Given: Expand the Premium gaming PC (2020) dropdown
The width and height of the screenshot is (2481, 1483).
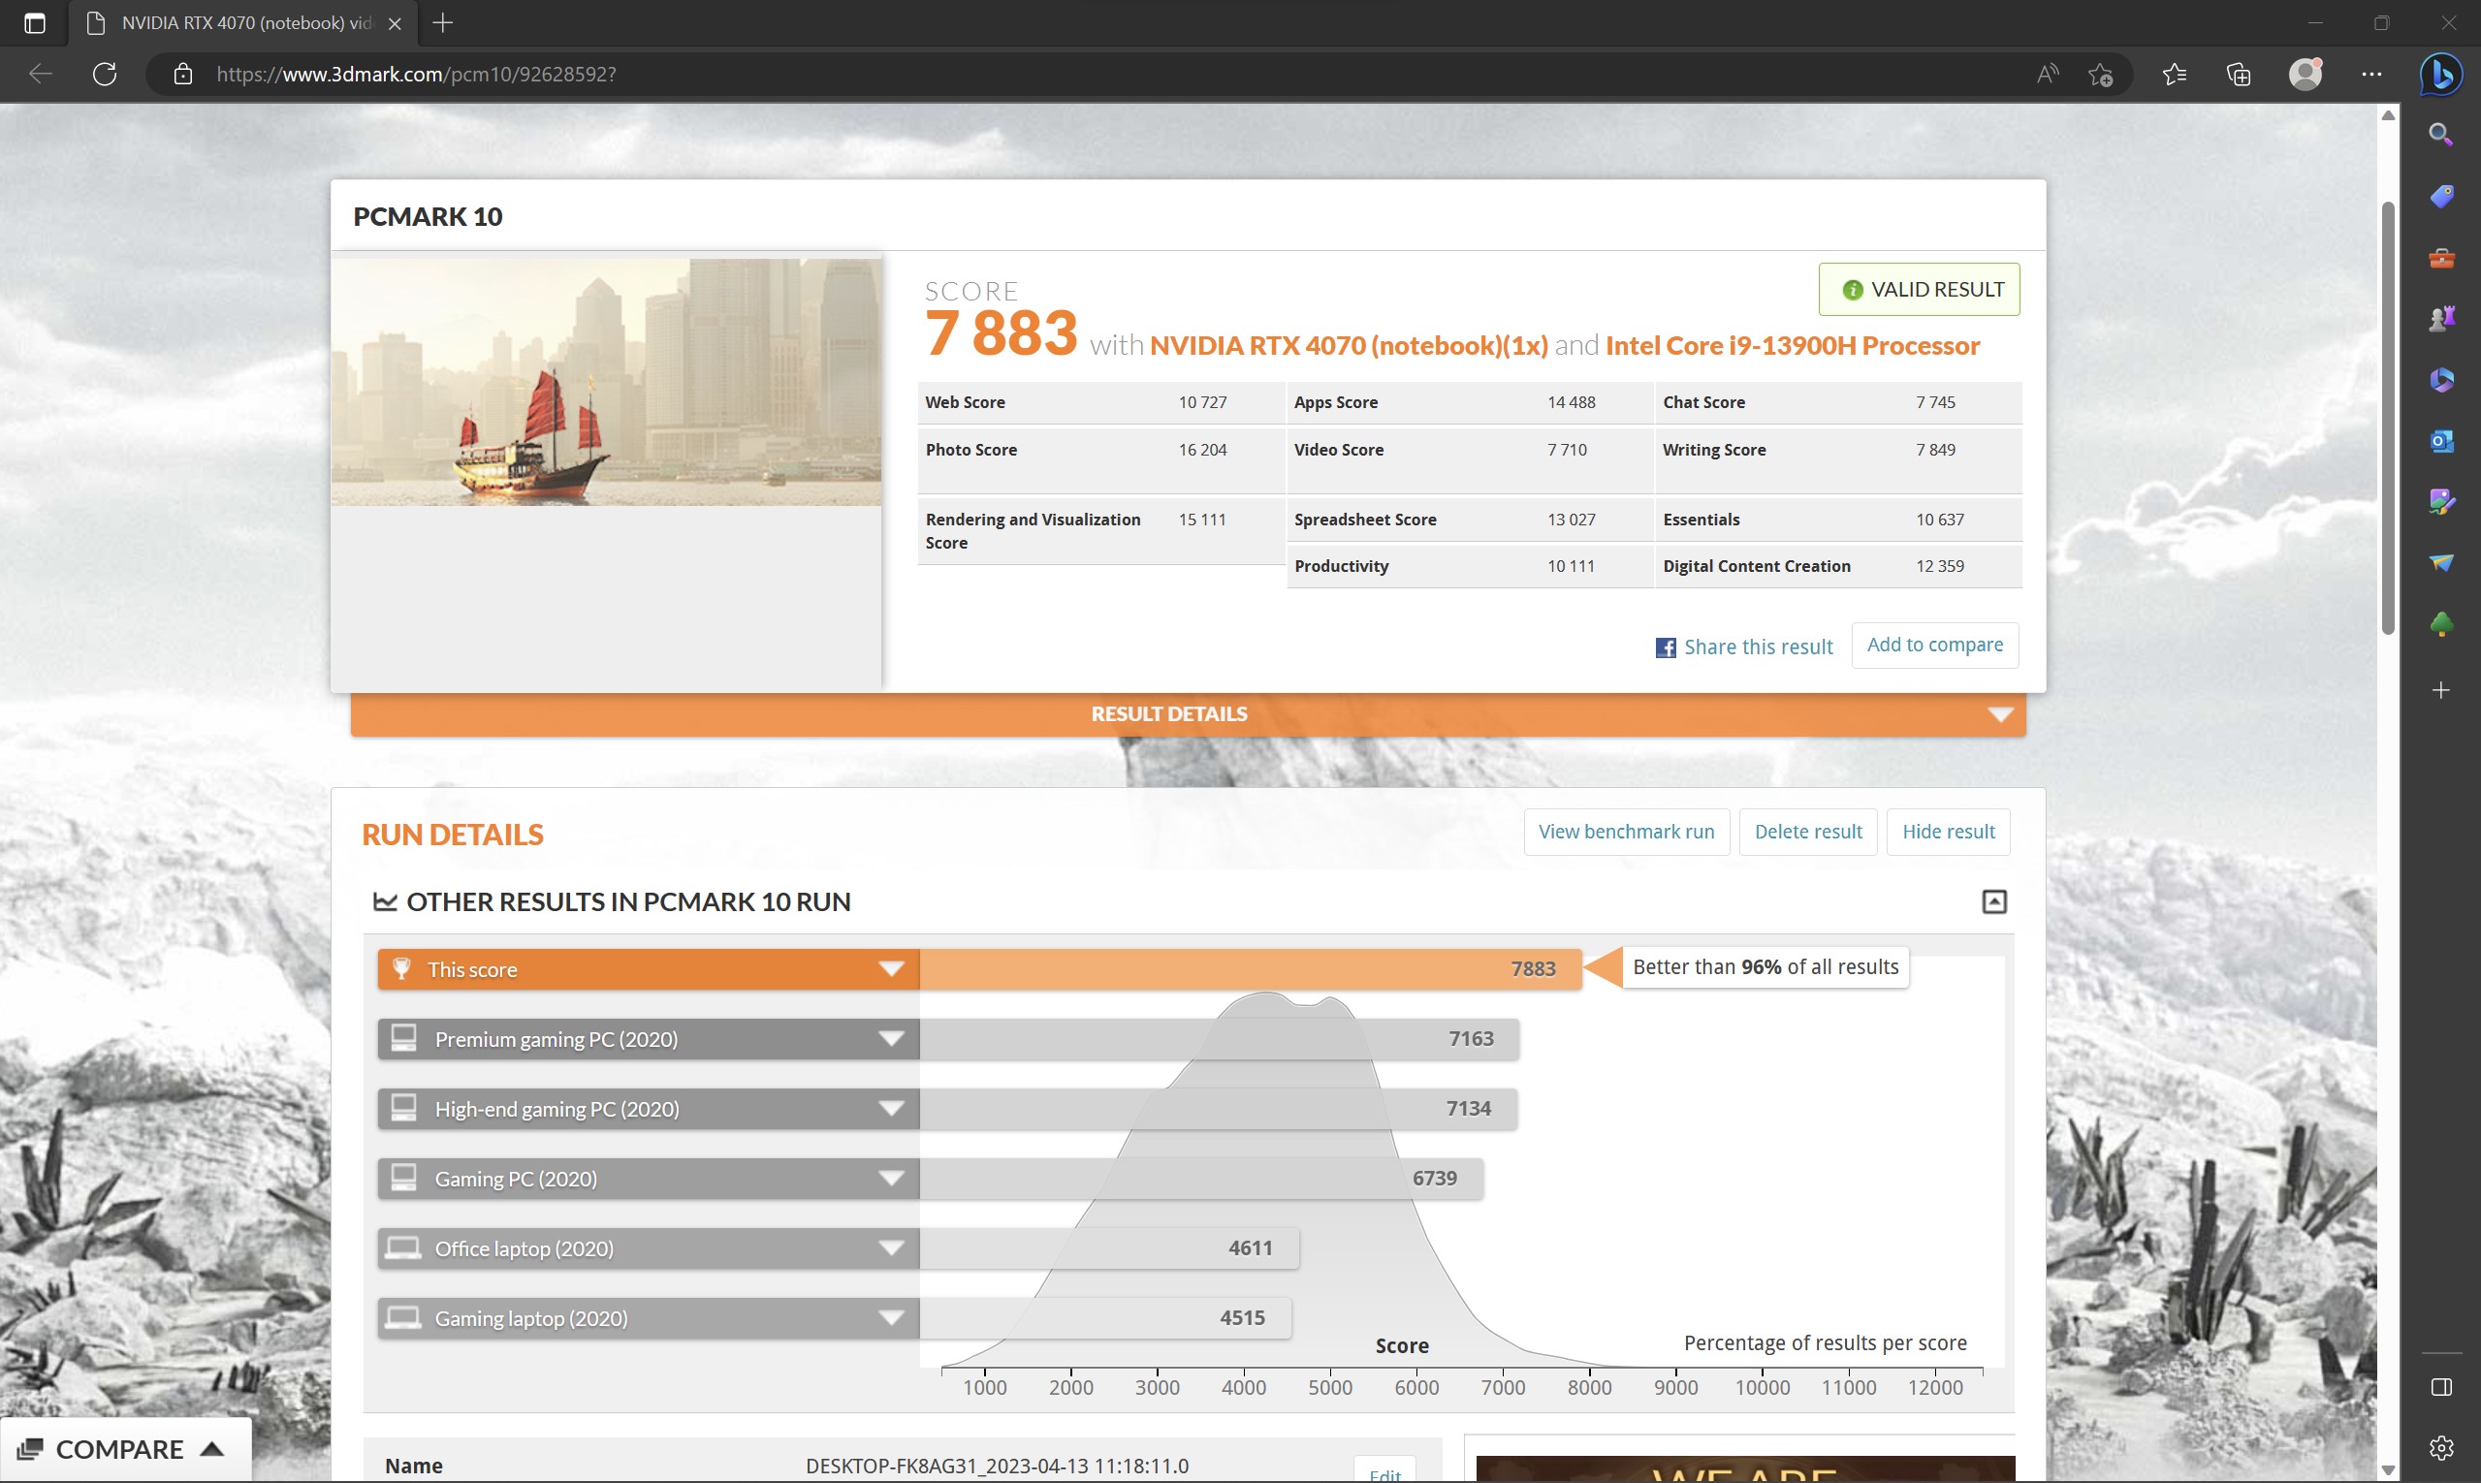Looking at the screenshot, I should pos(891,1039).
